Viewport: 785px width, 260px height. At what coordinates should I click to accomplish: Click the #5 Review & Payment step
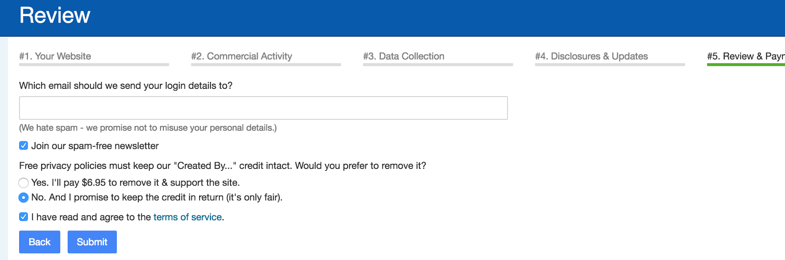click(745, 56)
